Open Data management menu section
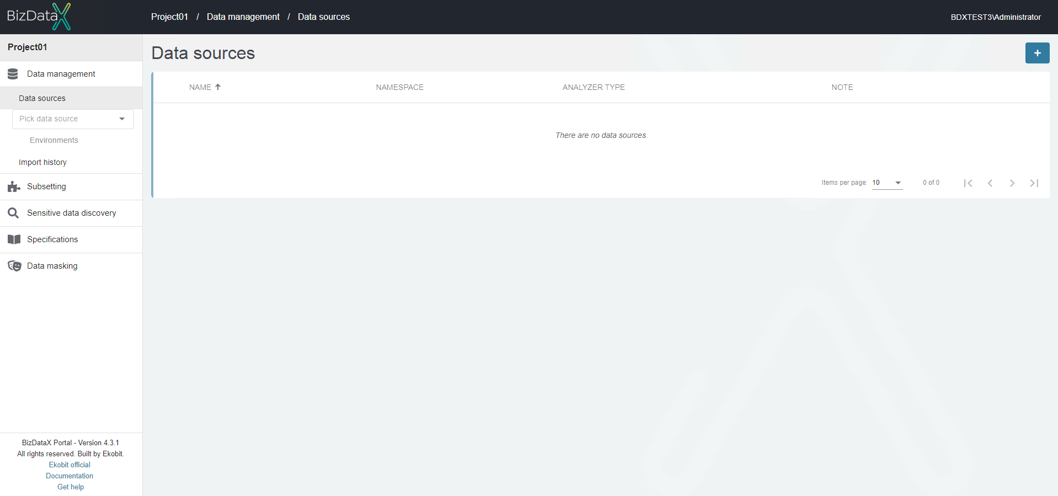The height and width of the screenshot is (496, 1058). tap(71, 74)
